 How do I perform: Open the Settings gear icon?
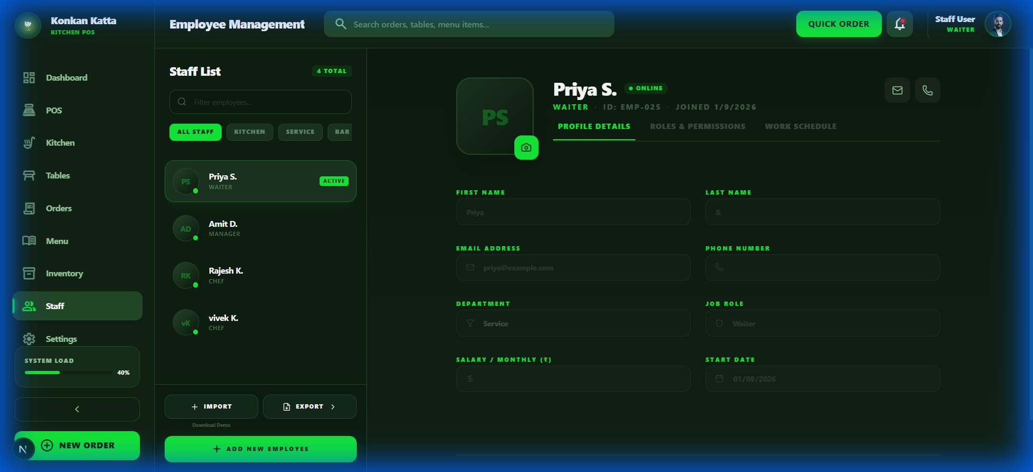[29, 339]
